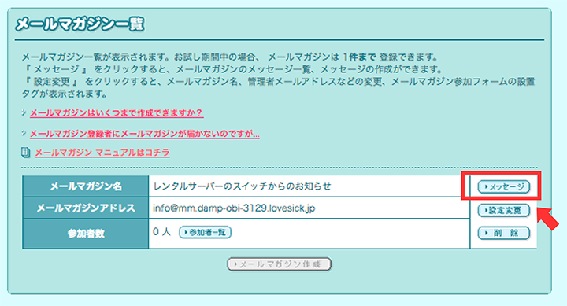Click the メールマガジンアドレス header cell
Image resolution: width=567 pixels, height=306 pixels.
85,208
